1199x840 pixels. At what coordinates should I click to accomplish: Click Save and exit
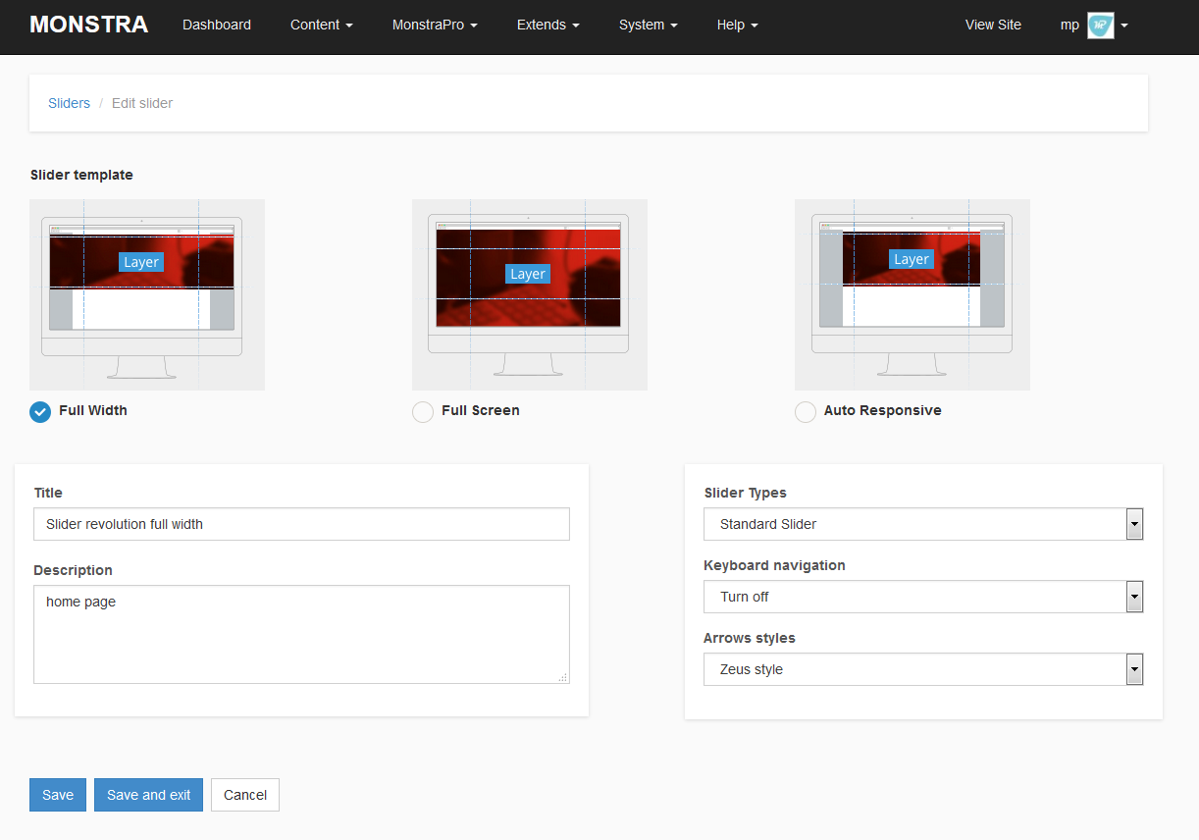point(148,795)
